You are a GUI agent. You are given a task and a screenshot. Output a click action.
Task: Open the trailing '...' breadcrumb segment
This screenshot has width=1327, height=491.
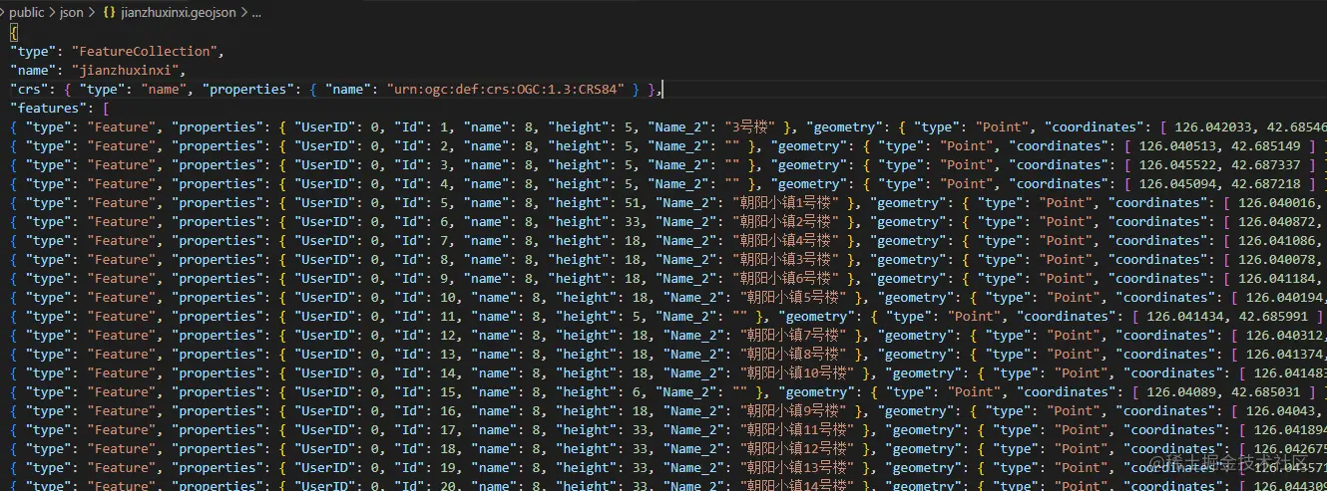[256, 12]
